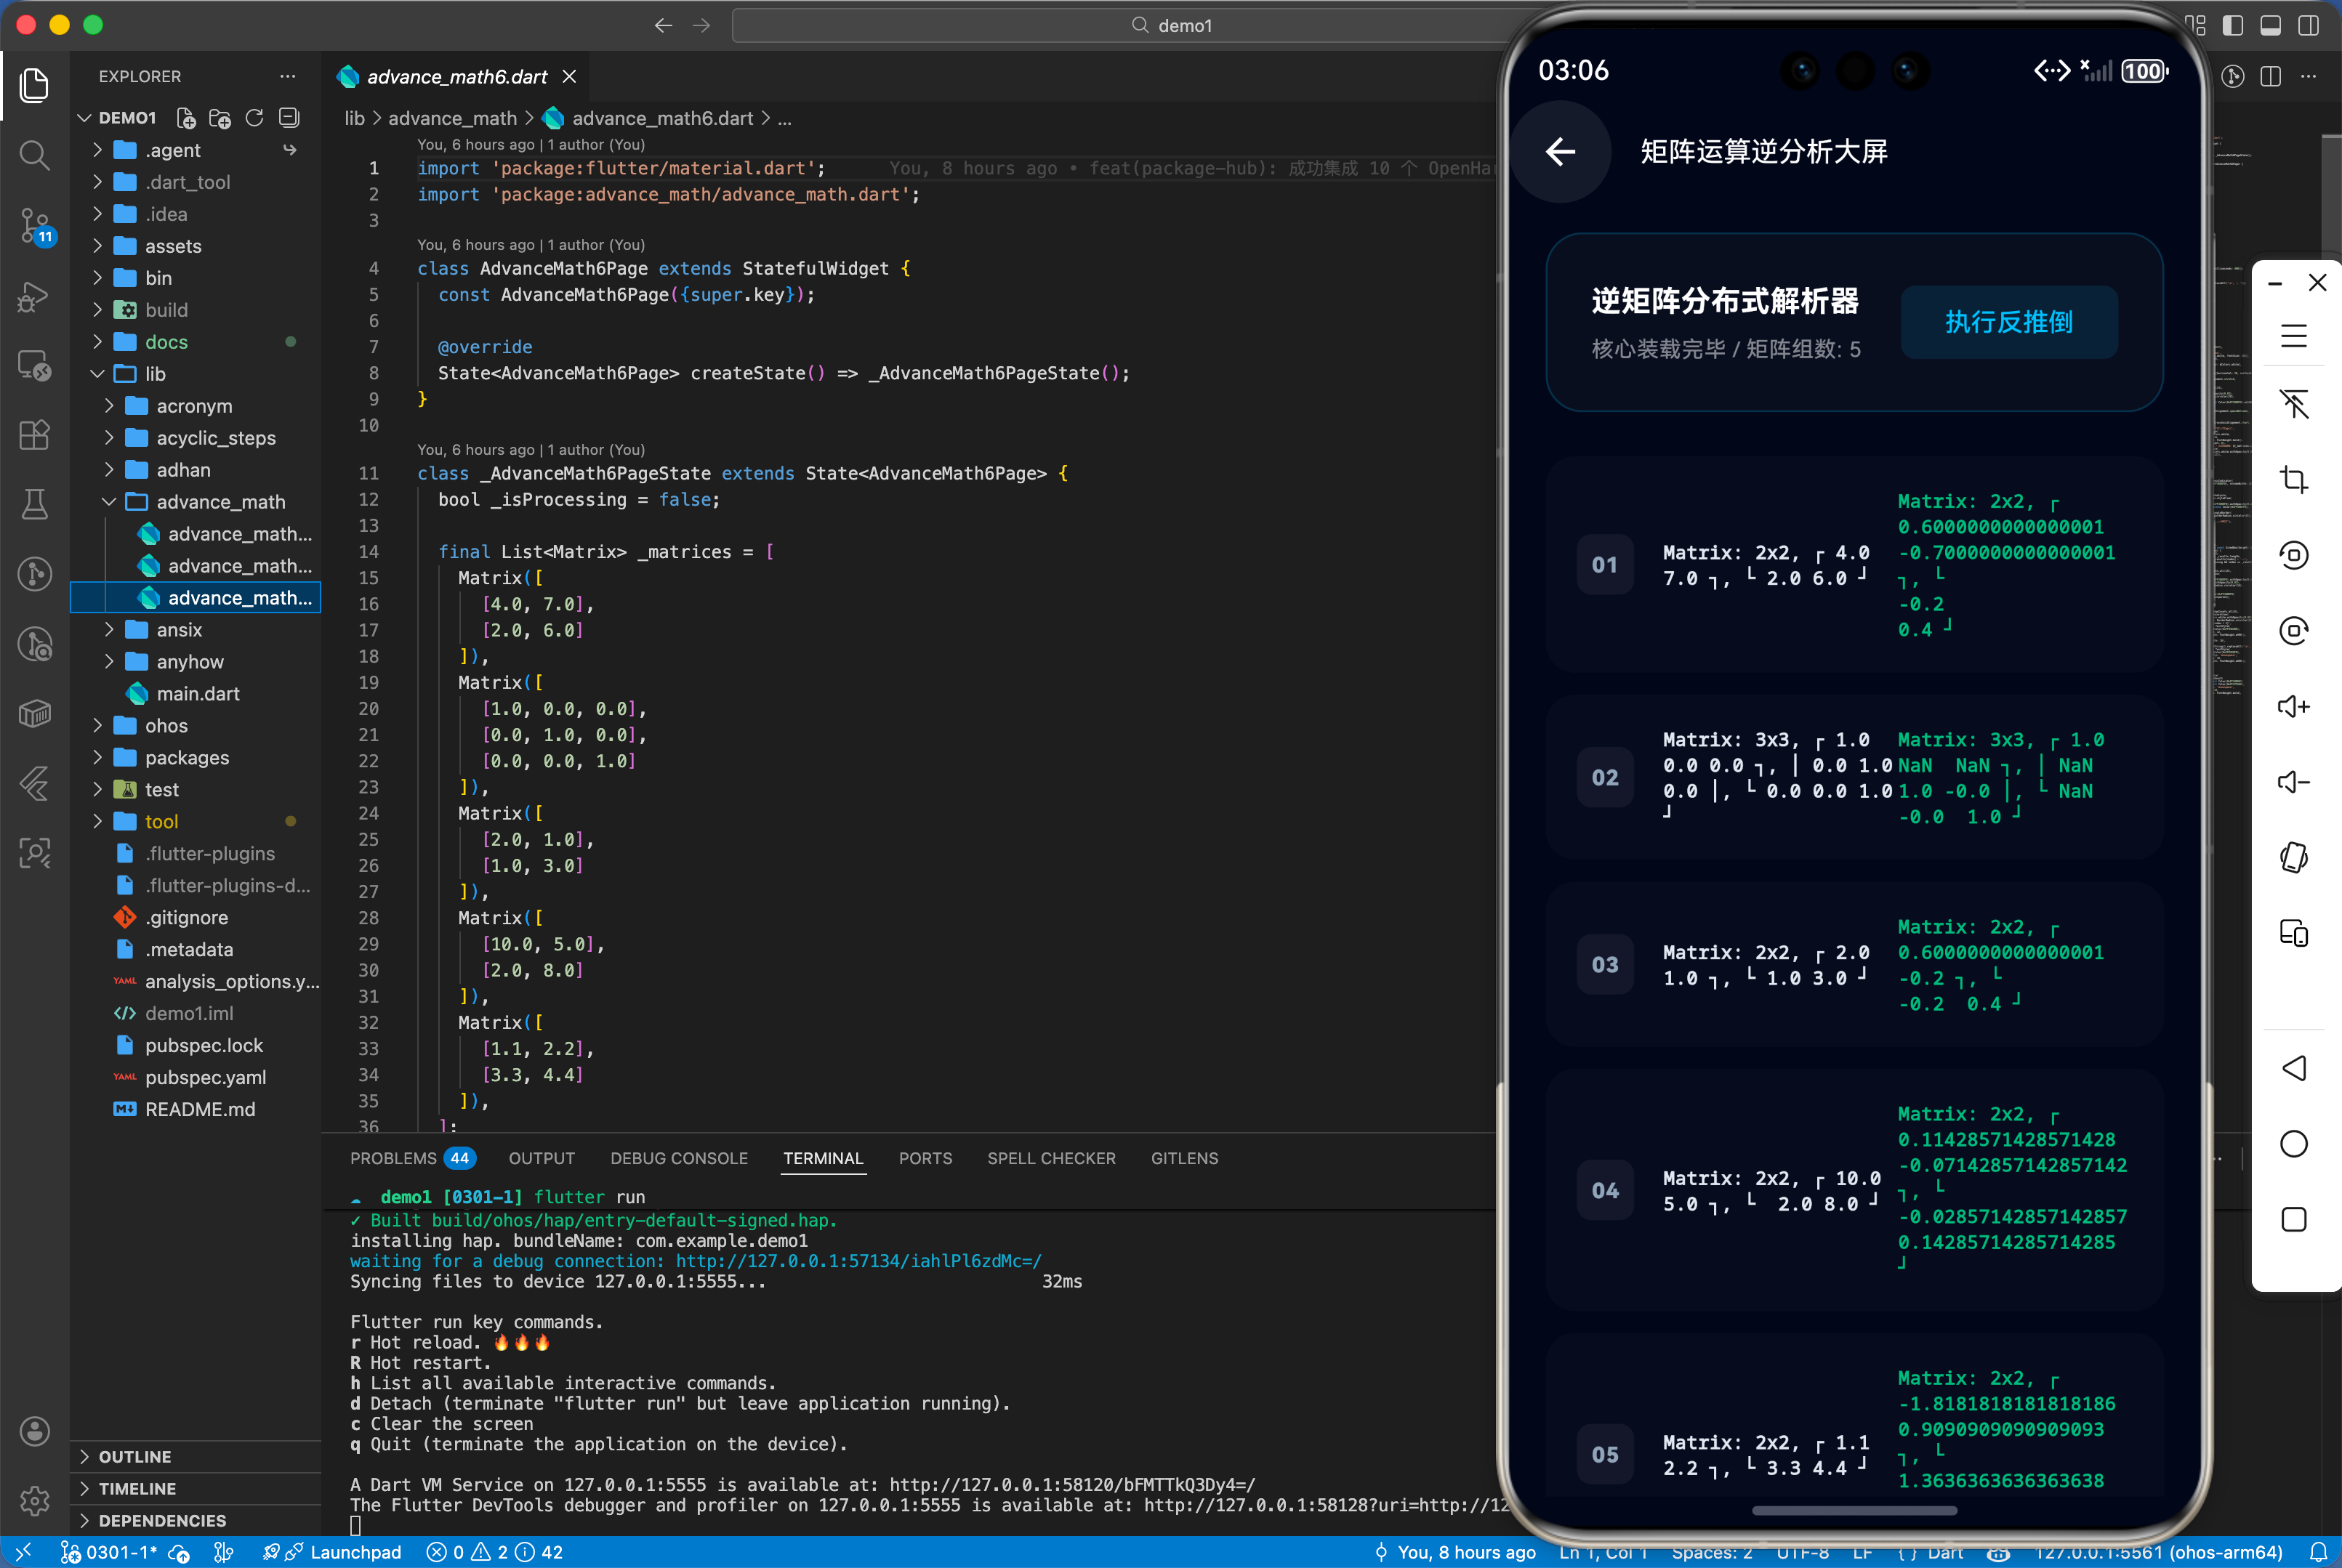Toggle the bottom panel layout icon
Image resolution: width=2342 pixels, height=1568 pixels.
pos(2270,25)
